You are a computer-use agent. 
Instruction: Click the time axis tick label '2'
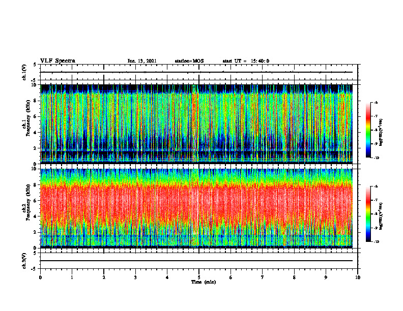(x=104, y=277)
